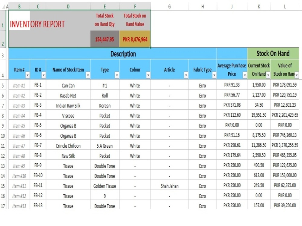Open the ID # filter dropdown

click(43, 75)
